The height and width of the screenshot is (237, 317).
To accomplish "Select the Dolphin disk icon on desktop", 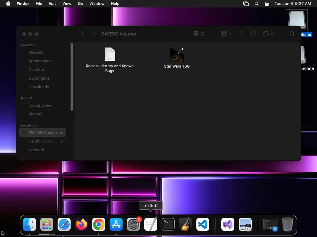I will (303, 55).
